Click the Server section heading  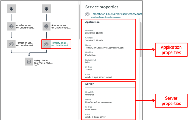coord(89,84)
